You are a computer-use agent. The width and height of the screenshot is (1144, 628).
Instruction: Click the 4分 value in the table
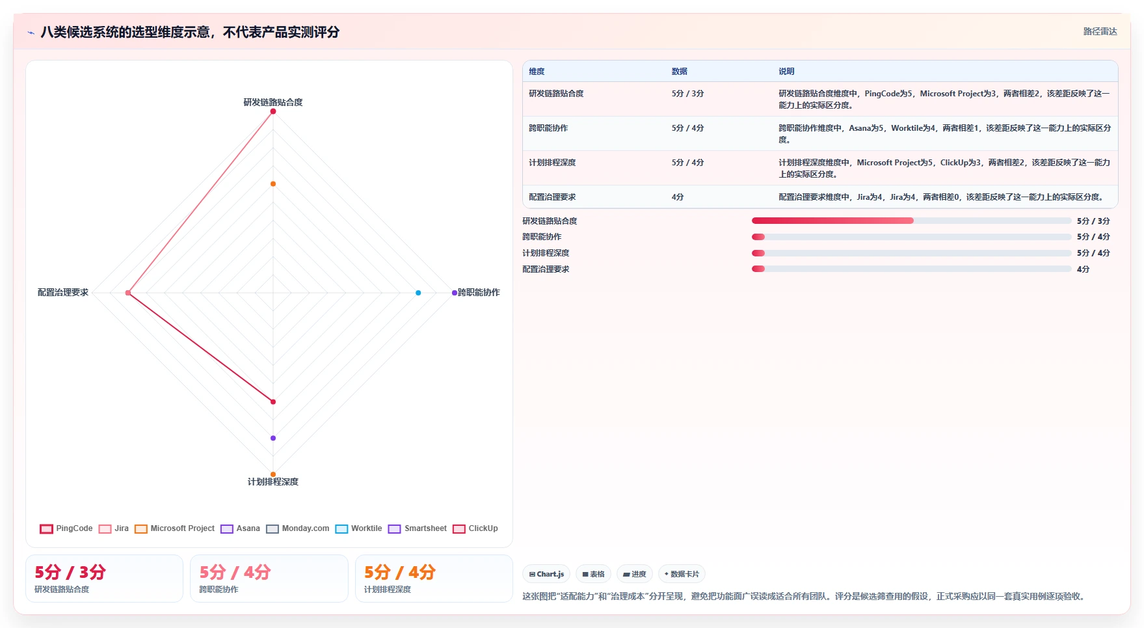coord(678,197)
